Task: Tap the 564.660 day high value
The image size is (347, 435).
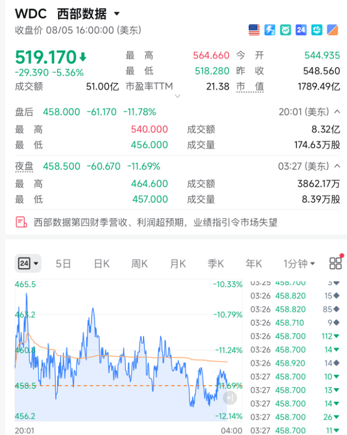Action: tap(211, 55)
